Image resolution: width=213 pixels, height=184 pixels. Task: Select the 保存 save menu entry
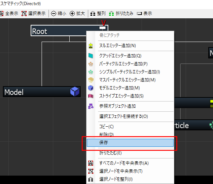coord(130,143)
